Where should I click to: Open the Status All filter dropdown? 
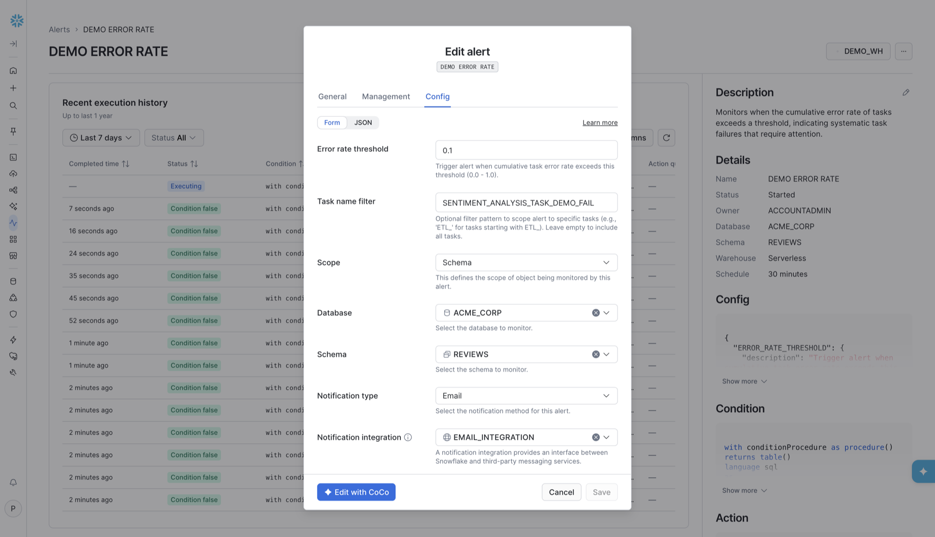click(x=174, y=138)
